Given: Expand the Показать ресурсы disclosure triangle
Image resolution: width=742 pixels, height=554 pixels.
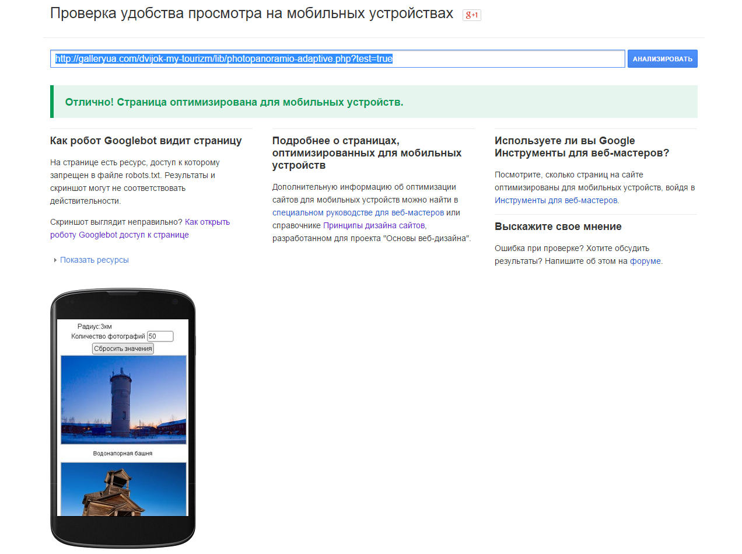Looking at the screenshot, I should 55,260.
